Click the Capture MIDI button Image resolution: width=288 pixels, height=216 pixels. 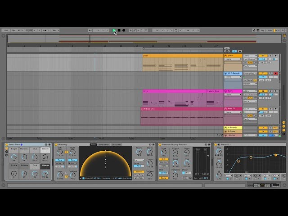coord(142,30)
